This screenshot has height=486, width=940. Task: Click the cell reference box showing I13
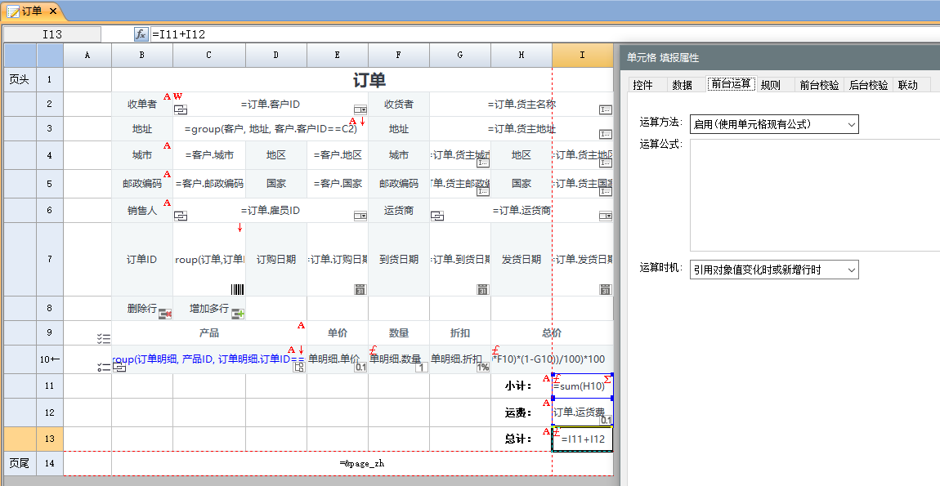click(52, 34)
